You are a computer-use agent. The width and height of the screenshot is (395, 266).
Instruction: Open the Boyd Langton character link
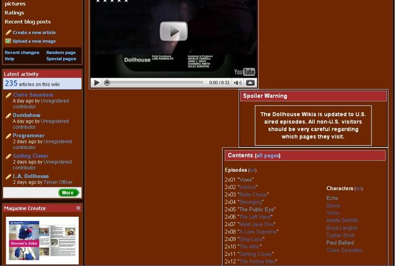(x=342, y=228)
